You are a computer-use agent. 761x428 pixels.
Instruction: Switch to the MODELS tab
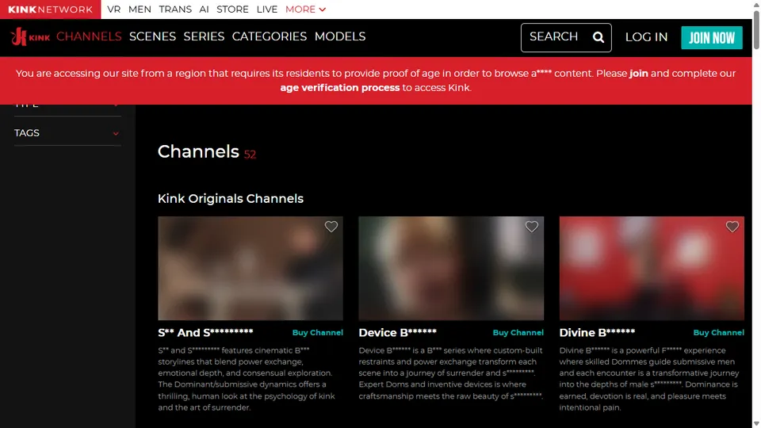tap(340, 36)
